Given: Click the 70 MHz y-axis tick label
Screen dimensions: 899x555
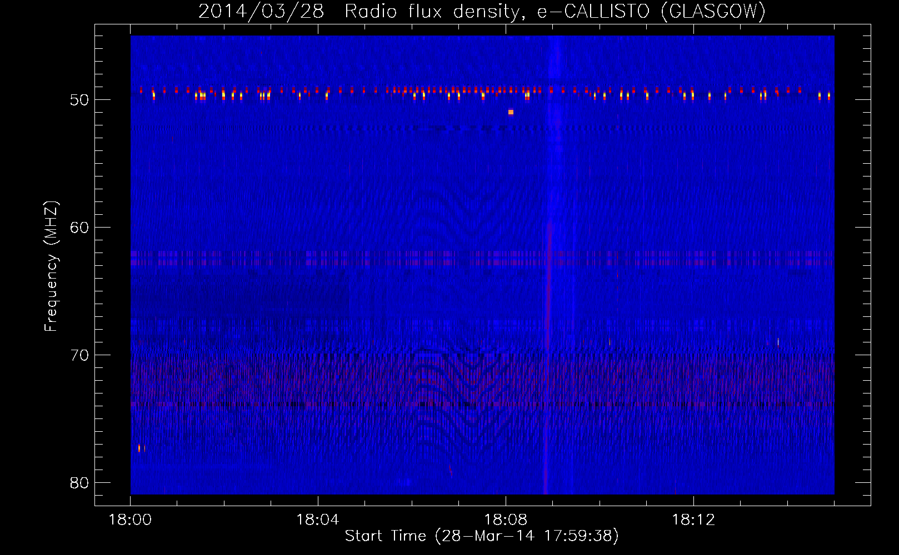Looking at the screenshot, I should click(79, 355).
